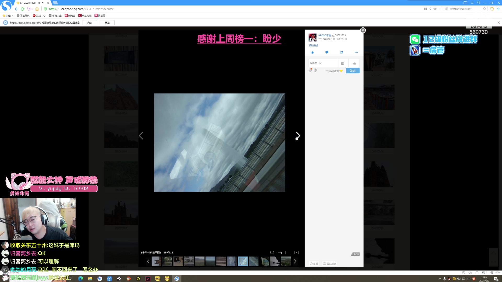Like the photo with thumbs-up icon
This screenshot has height=282, width=502.
tap(312, 52)
